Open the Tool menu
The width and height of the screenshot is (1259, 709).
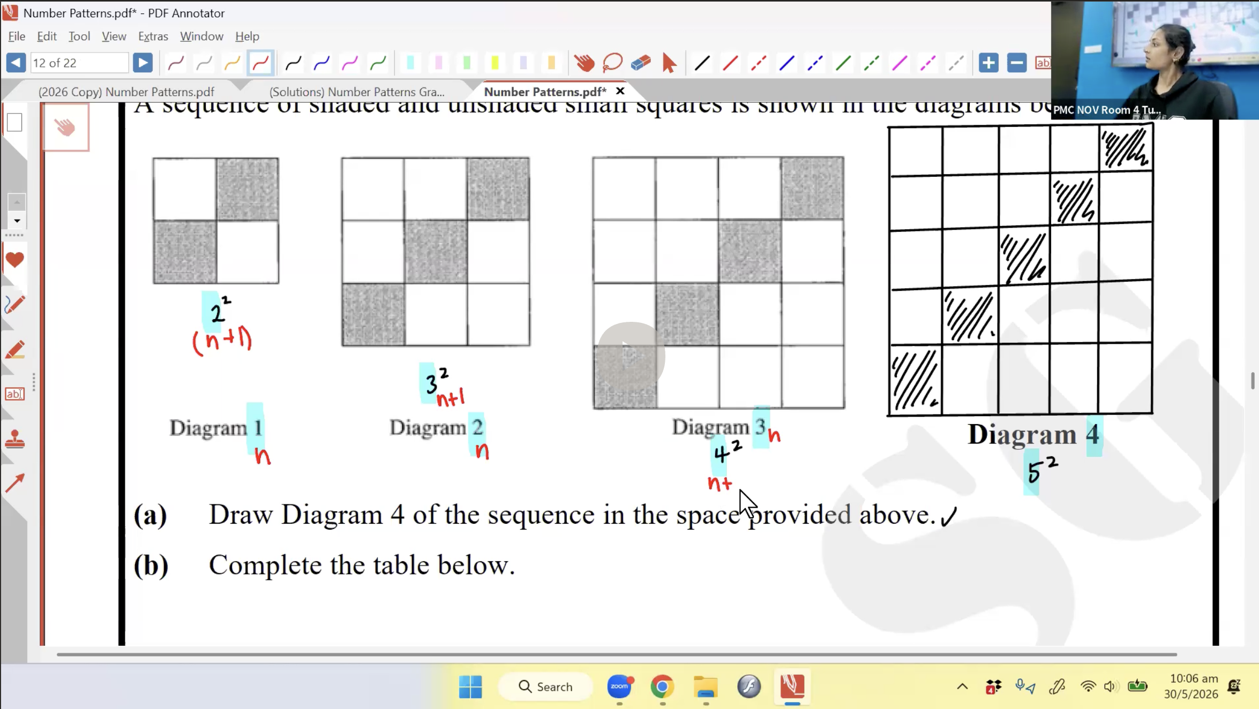pos(79,36)
